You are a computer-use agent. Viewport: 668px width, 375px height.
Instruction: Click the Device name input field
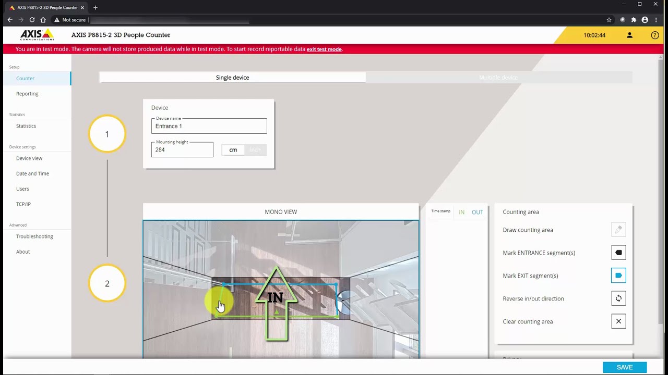[209, 127]
